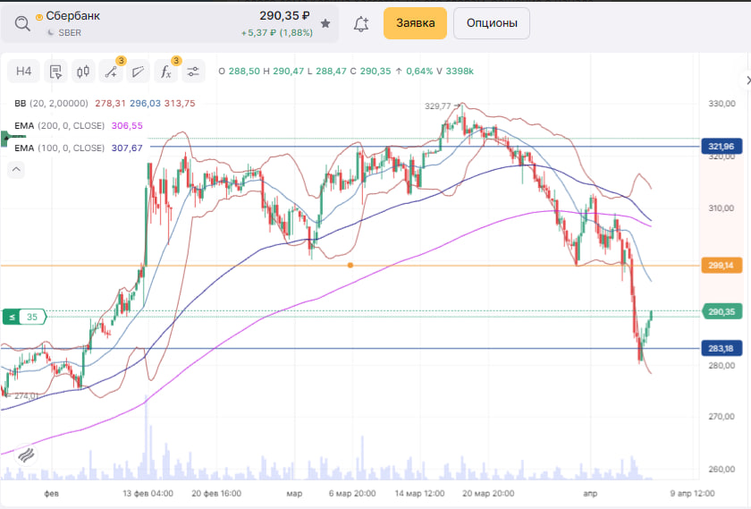The height and width of the screenshot is (509, 751).
Task: Open indicators fx icon
Action: pyautogui.click(x=165, y=72)
